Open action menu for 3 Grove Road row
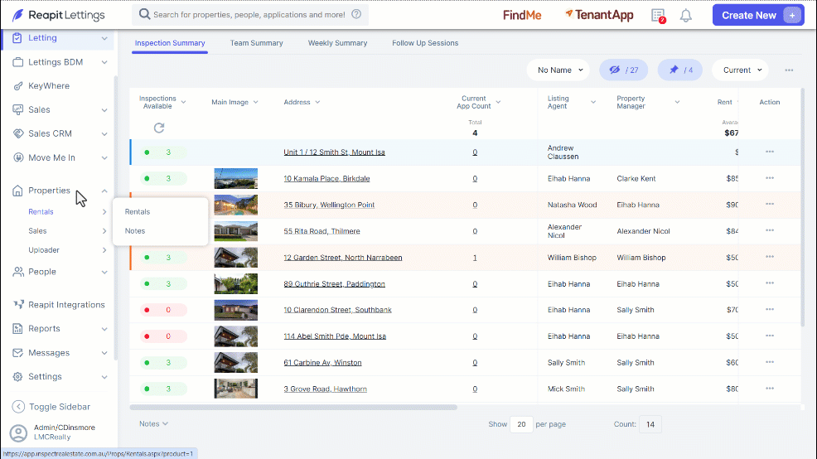Screen dimensions: 817x459 [770, 389]
